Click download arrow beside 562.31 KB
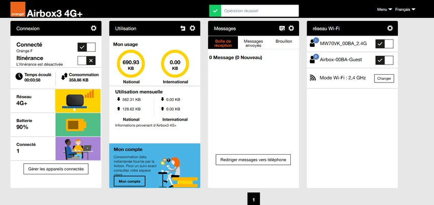This screenshot has width=434, height=205. point(119,99)
